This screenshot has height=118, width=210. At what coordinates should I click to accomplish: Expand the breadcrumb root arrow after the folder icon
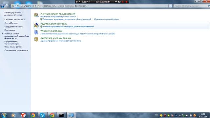point(15,6)
